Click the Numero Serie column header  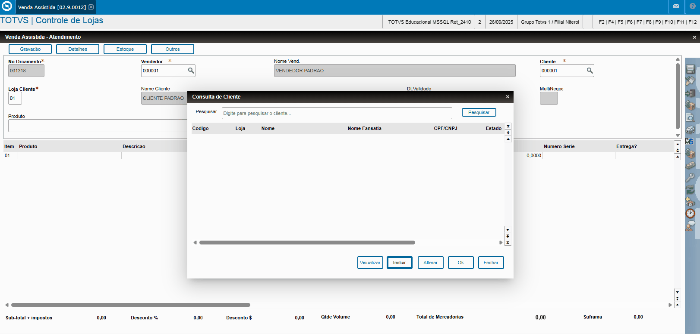[x=559, y=146]
